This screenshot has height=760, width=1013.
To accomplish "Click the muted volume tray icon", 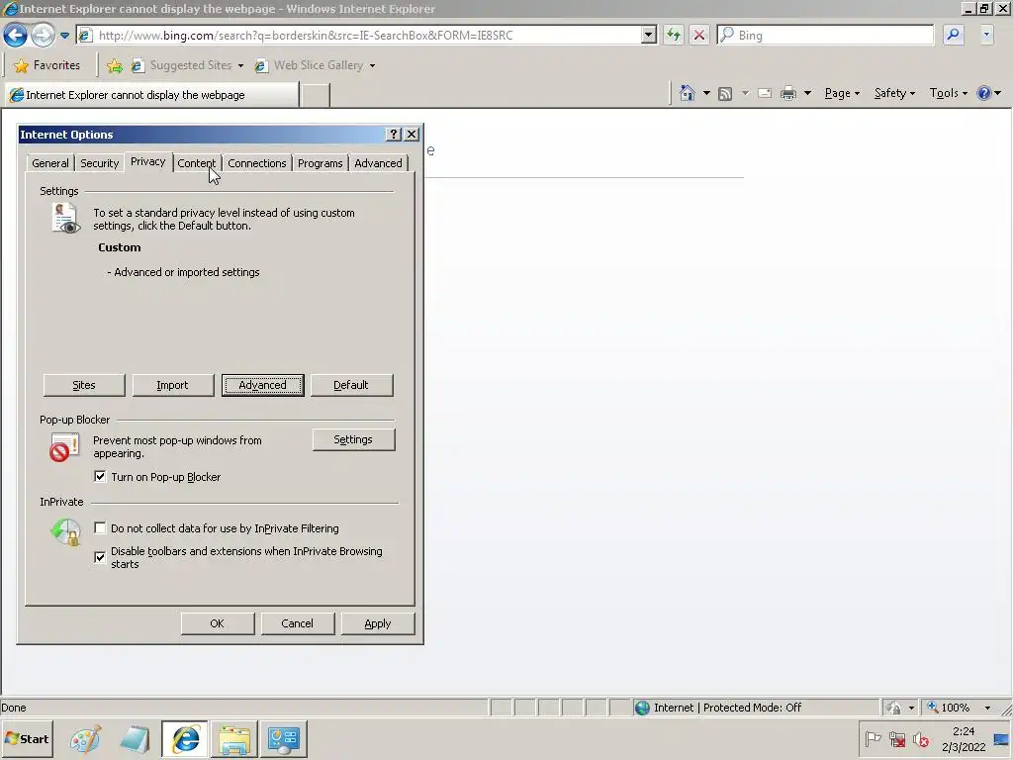I will point(921,738).
